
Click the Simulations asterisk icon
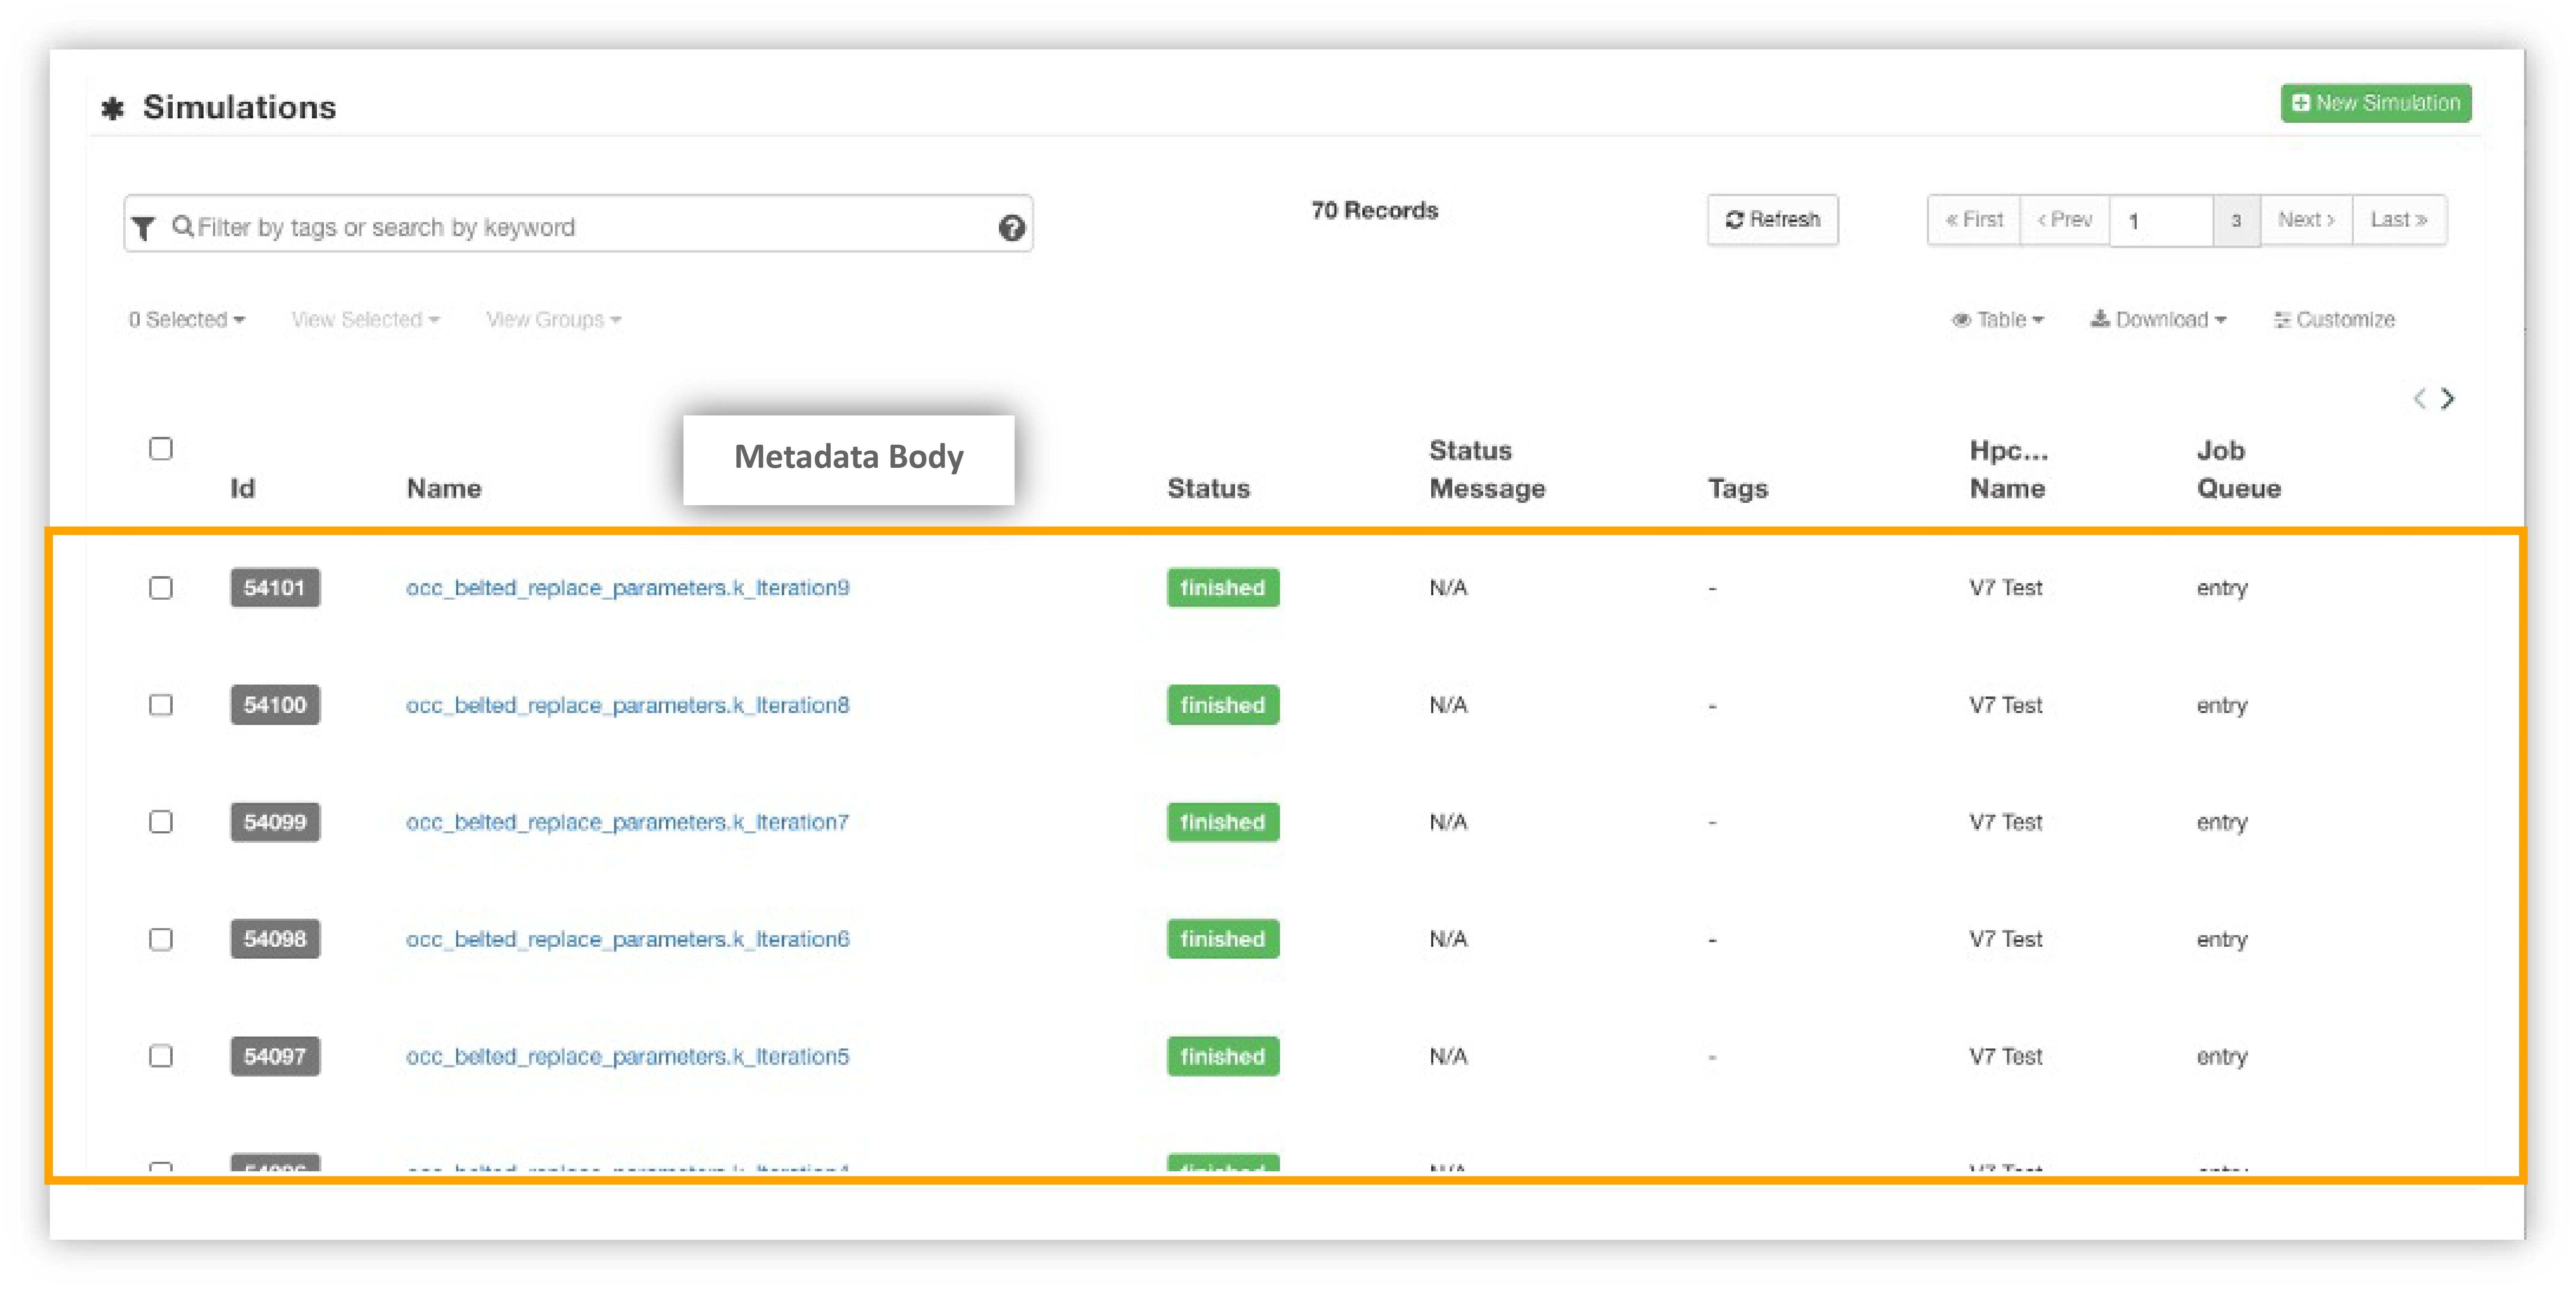[x=113, y=108]
